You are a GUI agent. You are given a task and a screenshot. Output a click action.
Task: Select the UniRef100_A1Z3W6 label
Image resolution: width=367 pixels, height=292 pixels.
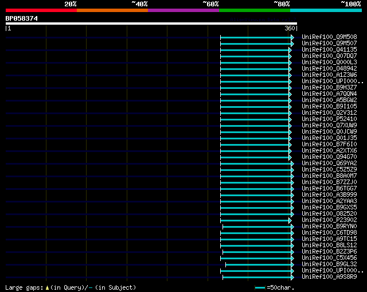pyautogui.click(x=329, y=75)
